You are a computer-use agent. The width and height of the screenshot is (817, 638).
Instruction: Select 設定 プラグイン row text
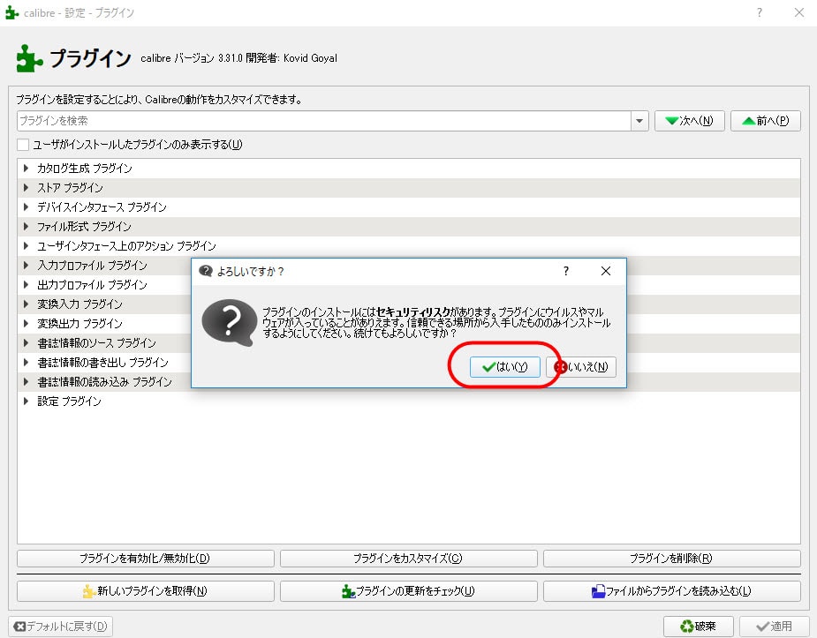[x=69, y=402]
